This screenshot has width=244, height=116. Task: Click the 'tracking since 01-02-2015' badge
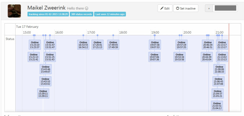click(x=48, y=14)
